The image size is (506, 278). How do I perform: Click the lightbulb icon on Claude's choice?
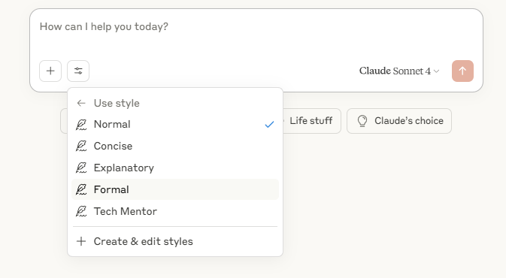[362, 121]
